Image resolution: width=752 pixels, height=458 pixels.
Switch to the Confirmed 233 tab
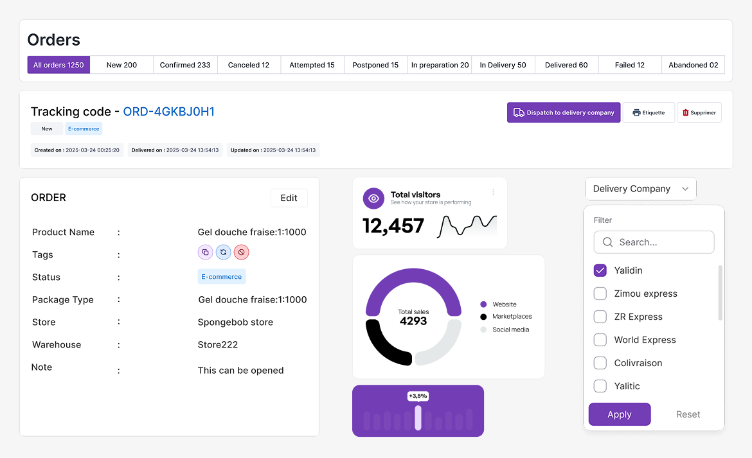coord(185,65)
